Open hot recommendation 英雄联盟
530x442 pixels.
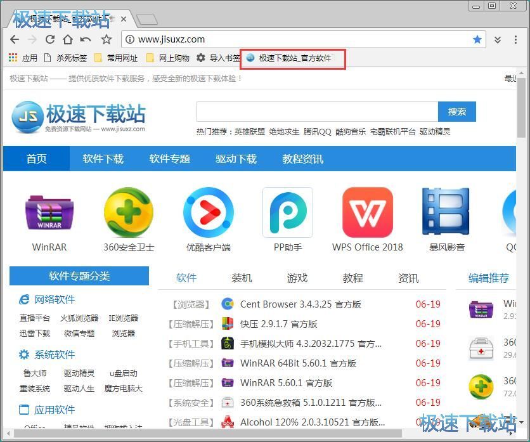pos(250,131)
